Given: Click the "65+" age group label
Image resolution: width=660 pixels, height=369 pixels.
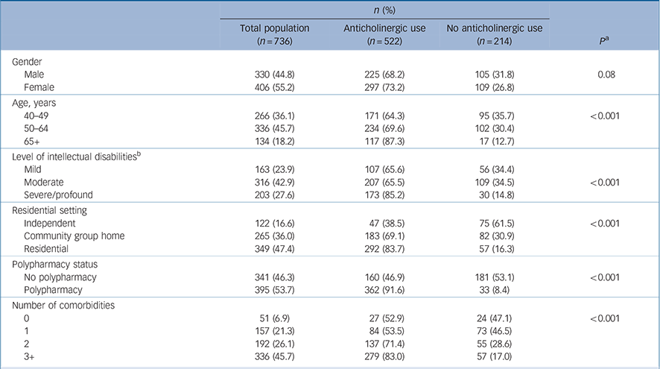Looking at the screenshot, I should [33, 141].
